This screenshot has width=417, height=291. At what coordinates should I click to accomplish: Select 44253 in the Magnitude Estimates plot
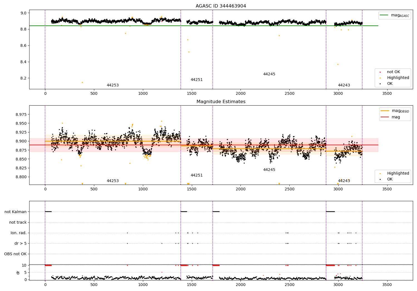click(113, 181)
